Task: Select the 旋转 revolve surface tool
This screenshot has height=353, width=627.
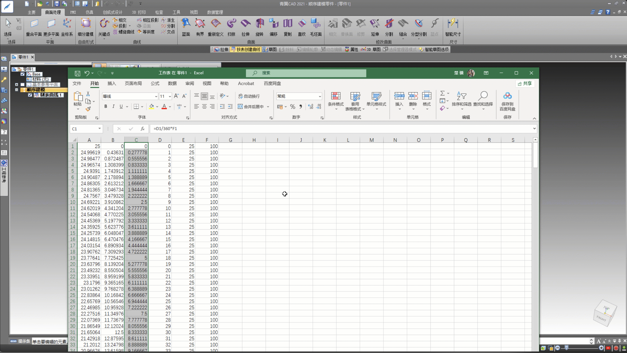Action: [x=260, y=27]
